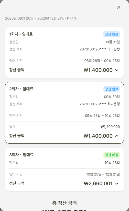The width and height of the screenshot is (129, 211).
Task: Click the 10월 28일 settlement date
Action: (112, 163)
